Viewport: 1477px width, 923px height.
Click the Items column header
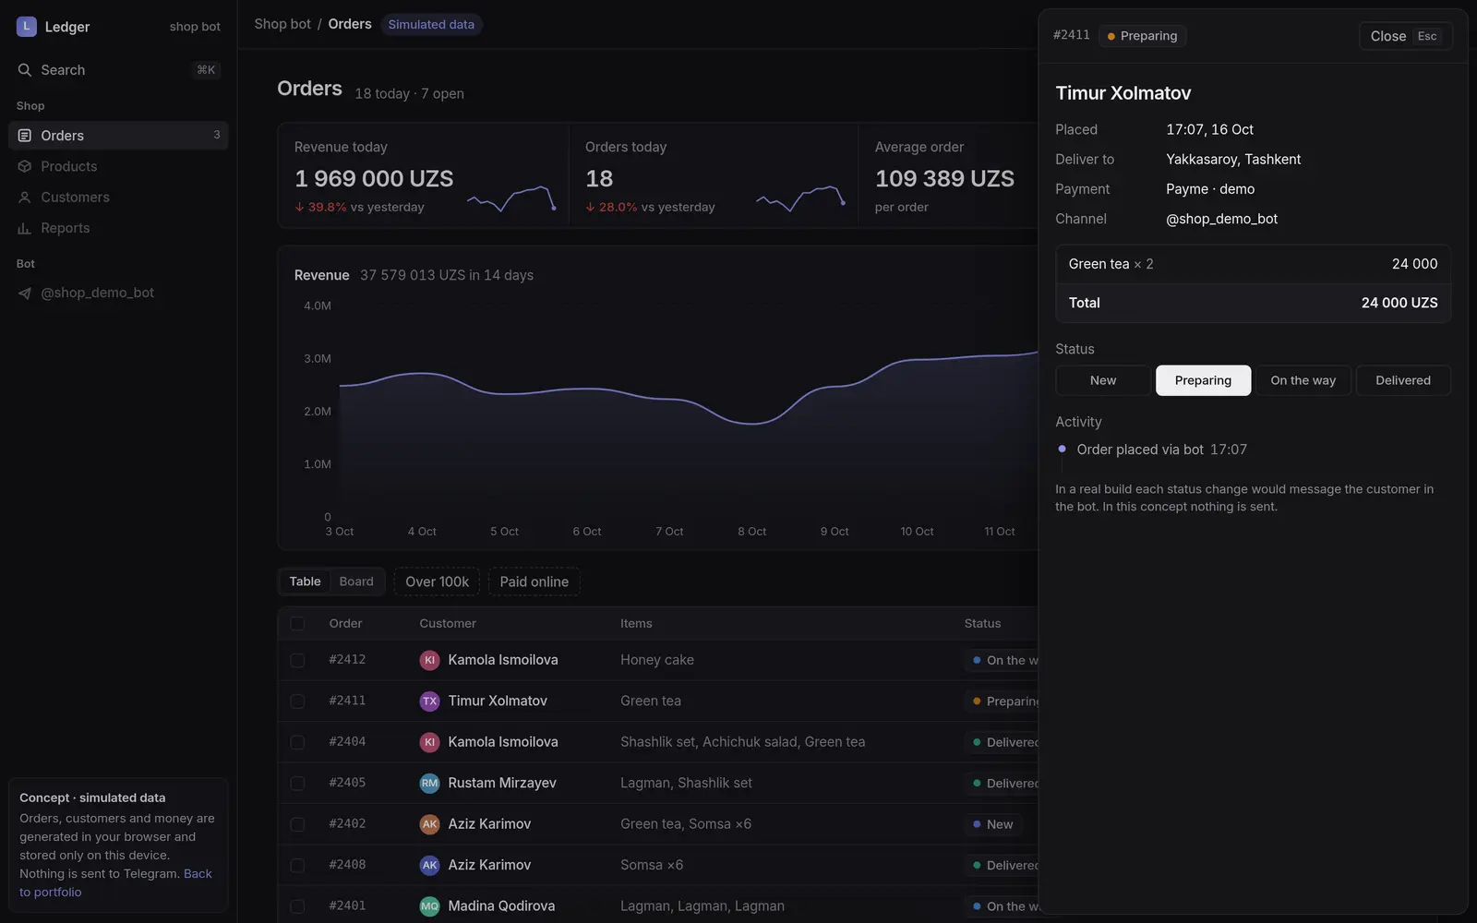636,624
